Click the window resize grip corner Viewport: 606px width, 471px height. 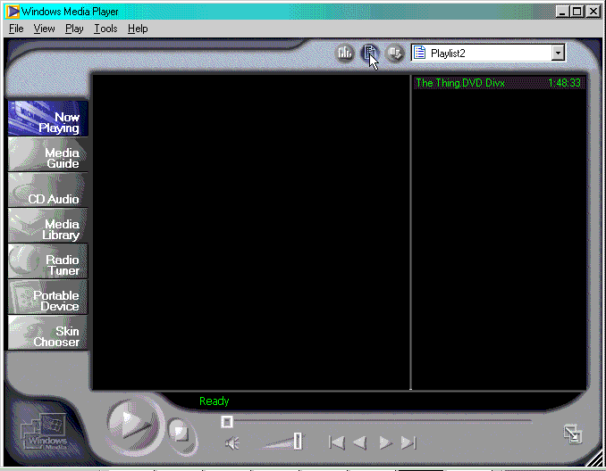coord(596,459)
